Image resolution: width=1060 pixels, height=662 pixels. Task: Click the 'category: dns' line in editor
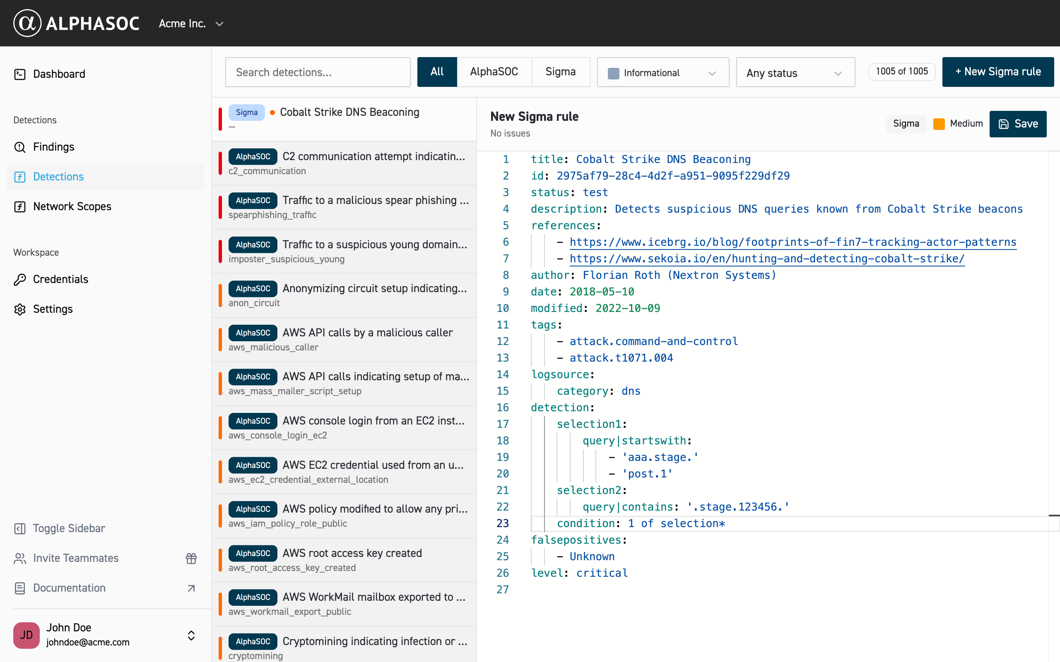(x=598, y=391)
